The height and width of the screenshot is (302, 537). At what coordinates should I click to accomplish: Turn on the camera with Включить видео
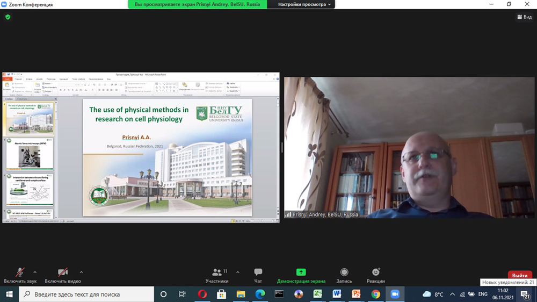[x=63, y=274]
